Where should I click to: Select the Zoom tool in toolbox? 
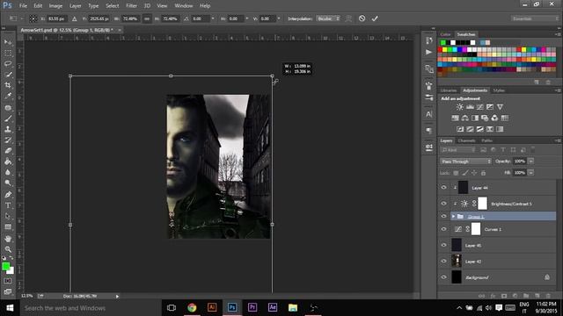point(8,249)
